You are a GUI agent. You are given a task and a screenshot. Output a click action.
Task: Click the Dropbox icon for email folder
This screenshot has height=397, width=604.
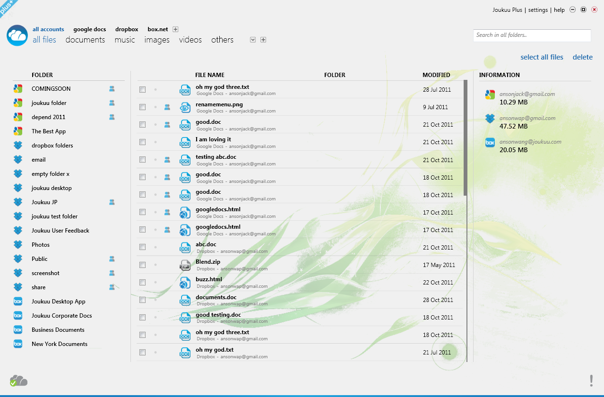pyautogui.click(x=18, y=159)
